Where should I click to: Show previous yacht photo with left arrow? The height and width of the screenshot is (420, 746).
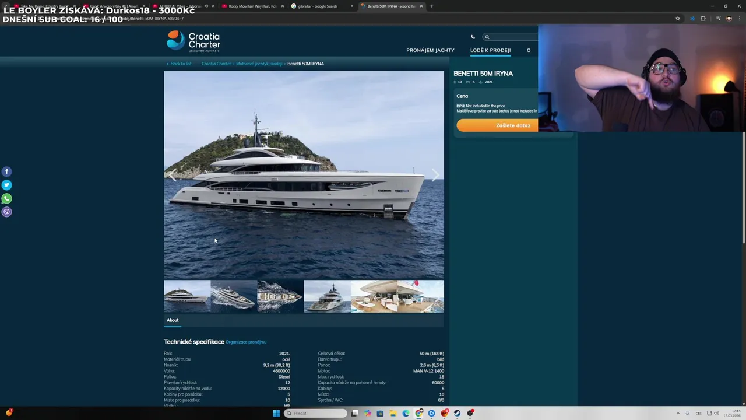[x=173, y=175]
